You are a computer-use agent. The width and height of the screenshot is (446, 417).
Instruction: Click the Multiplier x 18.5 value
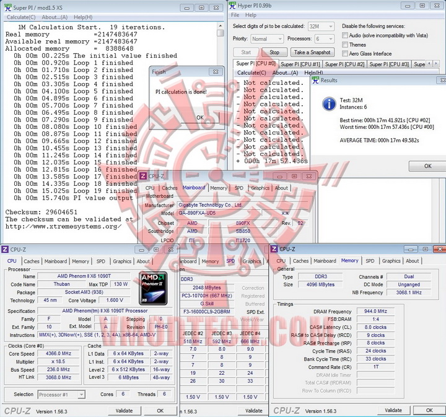(58, 361)
